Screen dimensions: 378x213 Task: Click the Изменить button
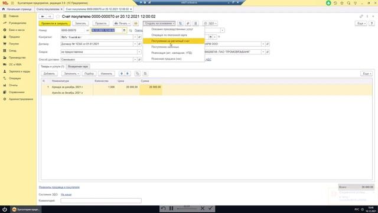pyautogui.click(x=106, y=73)
